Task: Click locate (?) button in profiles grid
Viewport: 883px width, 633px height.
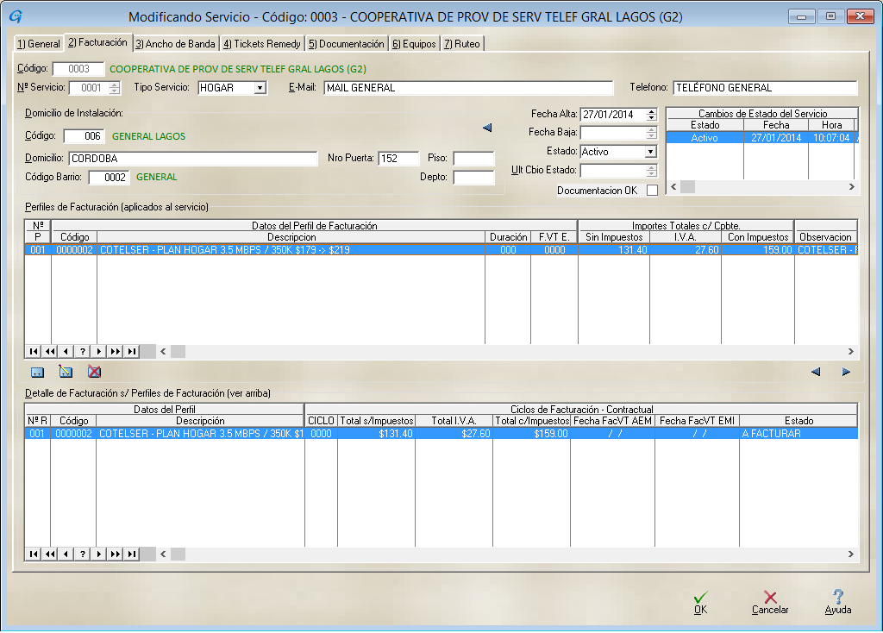Action: (x=83, y=352)
